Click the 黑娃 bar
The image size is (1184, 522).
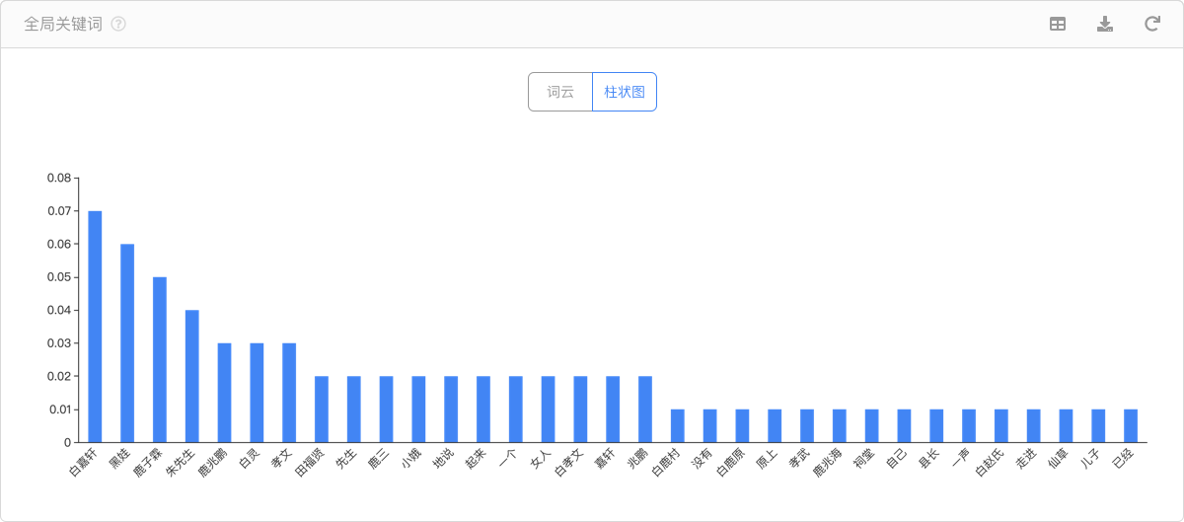click(x=127, y=342)
